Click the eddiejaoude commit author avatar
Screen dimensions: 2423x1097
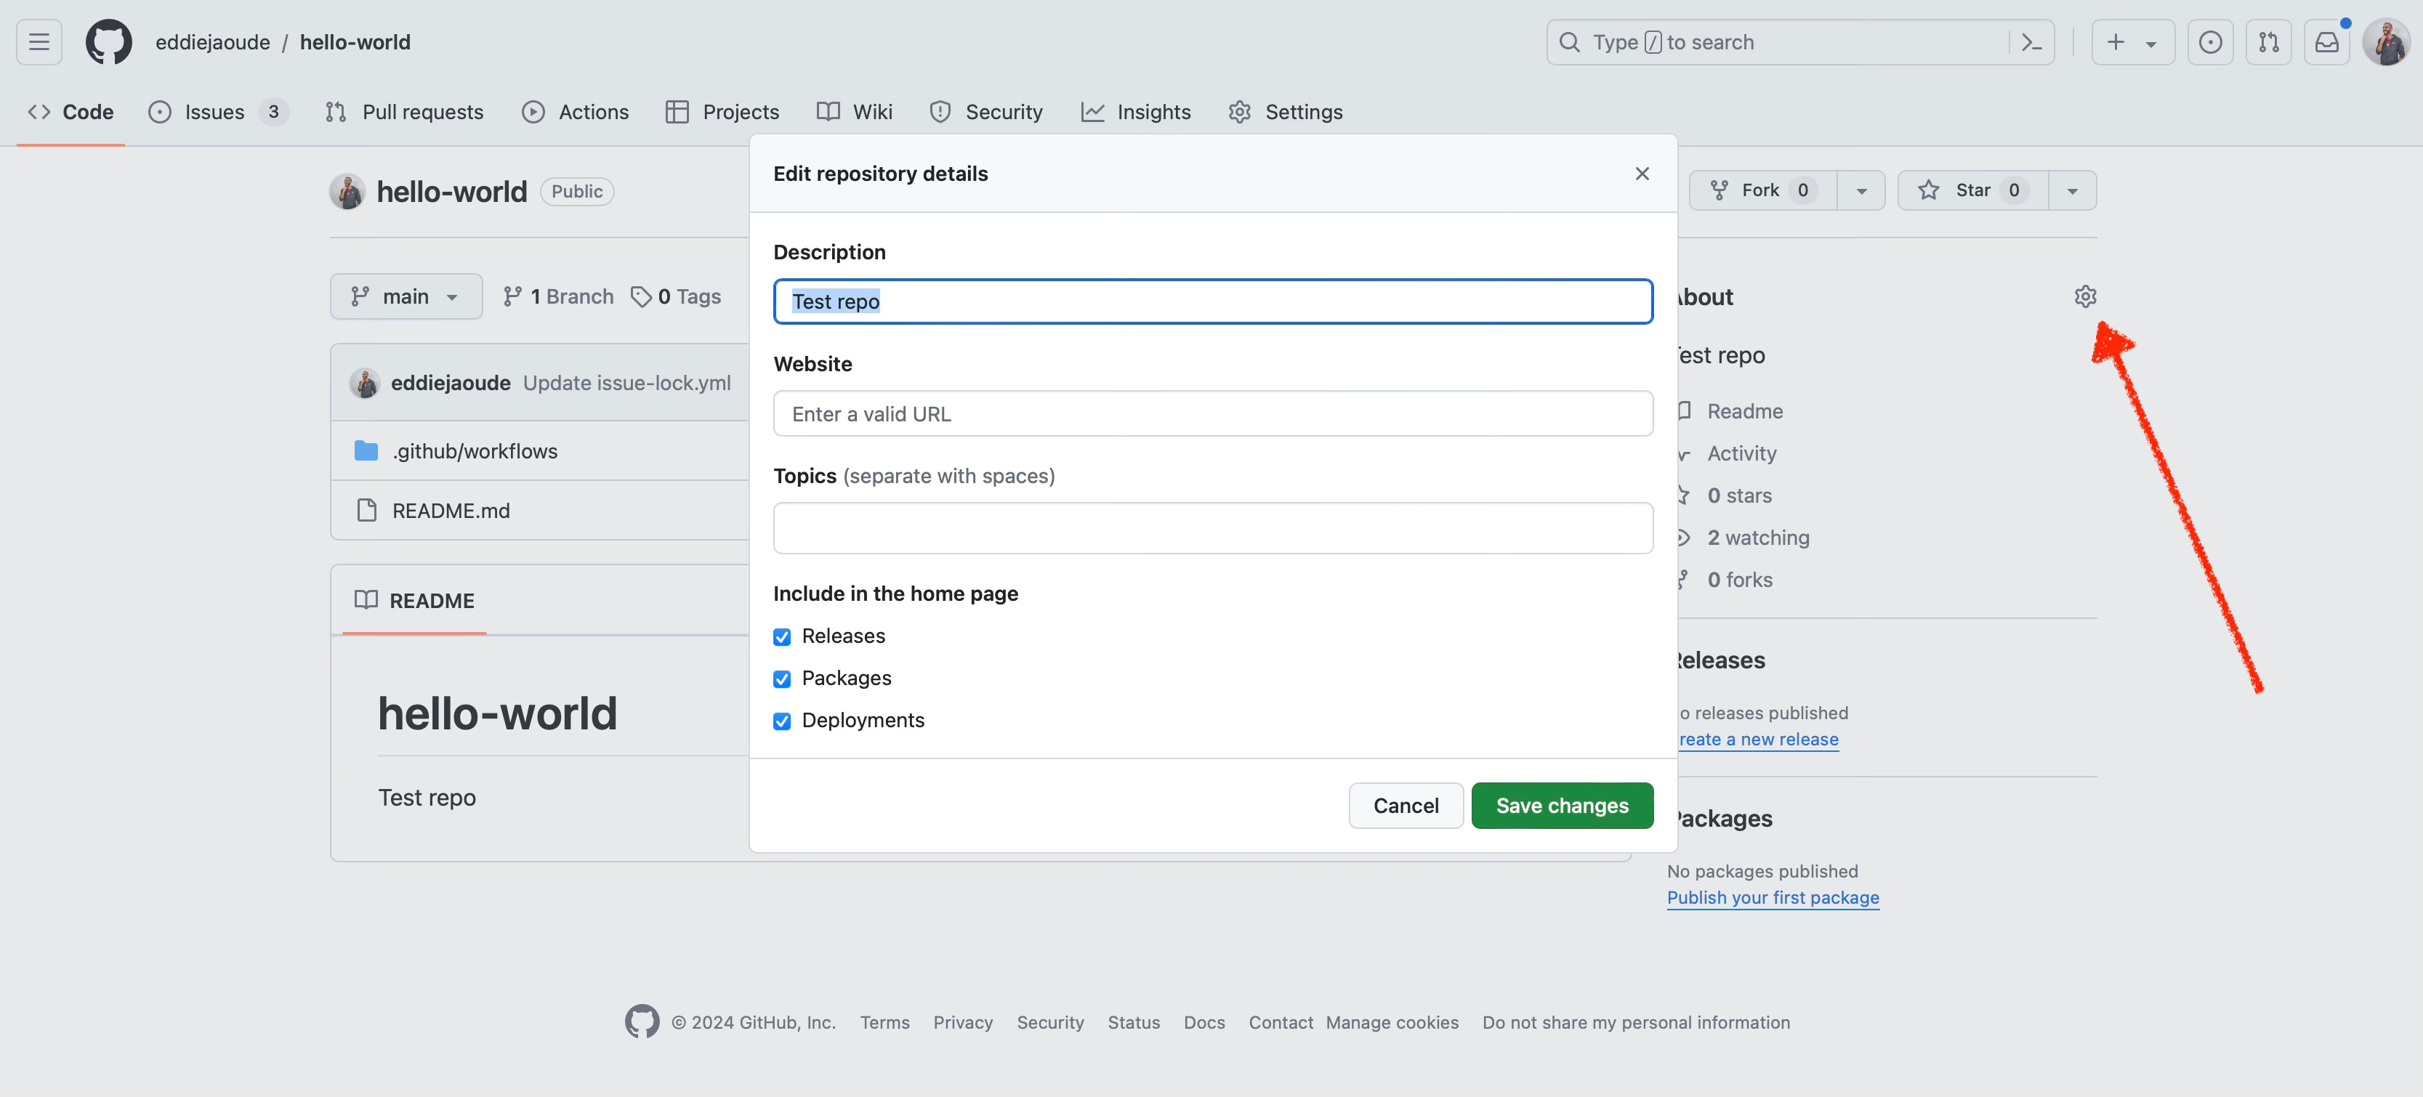click(x=365, y=383)
